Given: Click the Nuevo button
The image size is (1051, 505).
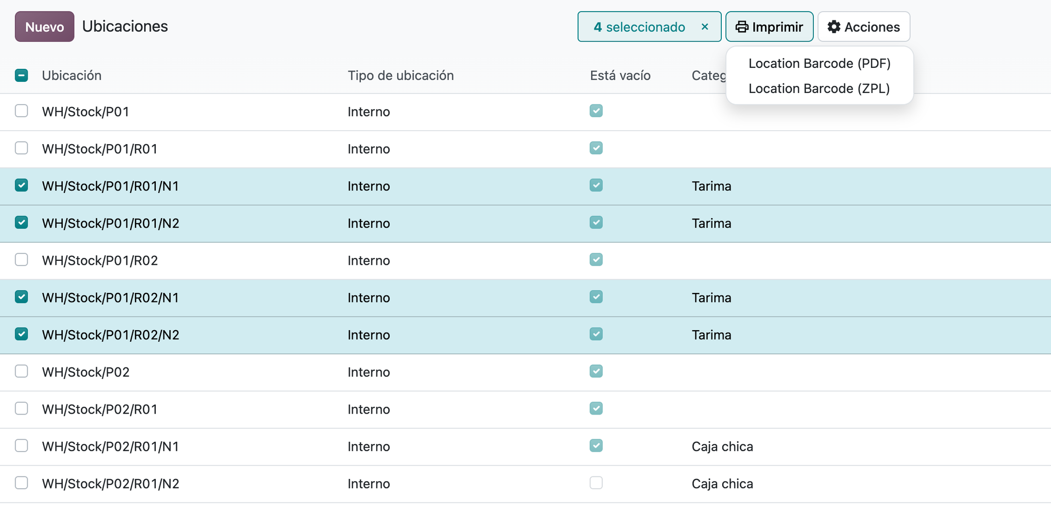Looking at the screenshot, I should pos(45,27).
